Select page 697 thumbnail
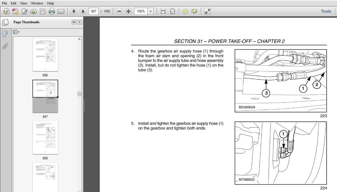Image resolution: width=337 pixels, height=192 pixels. pyautogui.click(x=45, y=96)
